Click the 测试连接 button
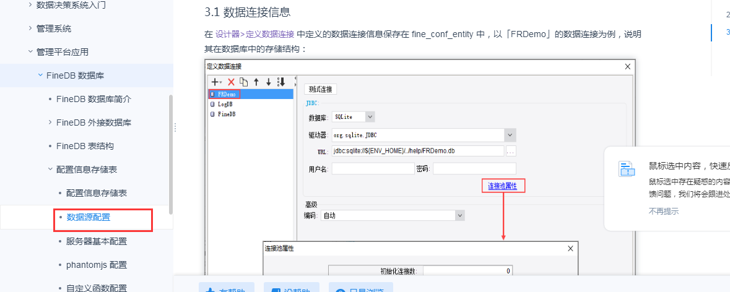 (320, 89)
